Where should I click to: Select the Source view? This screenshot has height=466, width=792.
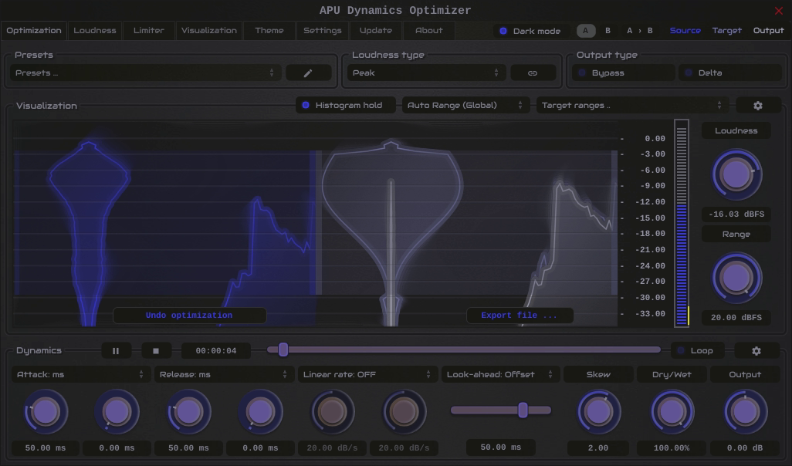[x=685, y=31]
